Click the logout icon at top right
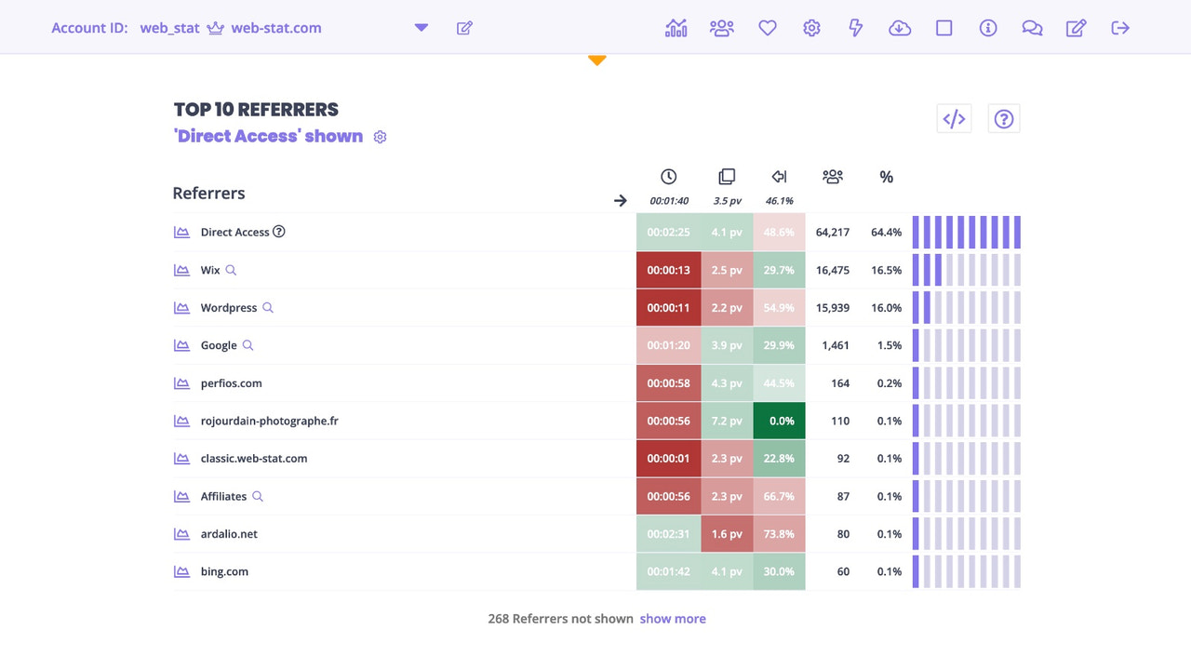 (x=1119, y=28)
